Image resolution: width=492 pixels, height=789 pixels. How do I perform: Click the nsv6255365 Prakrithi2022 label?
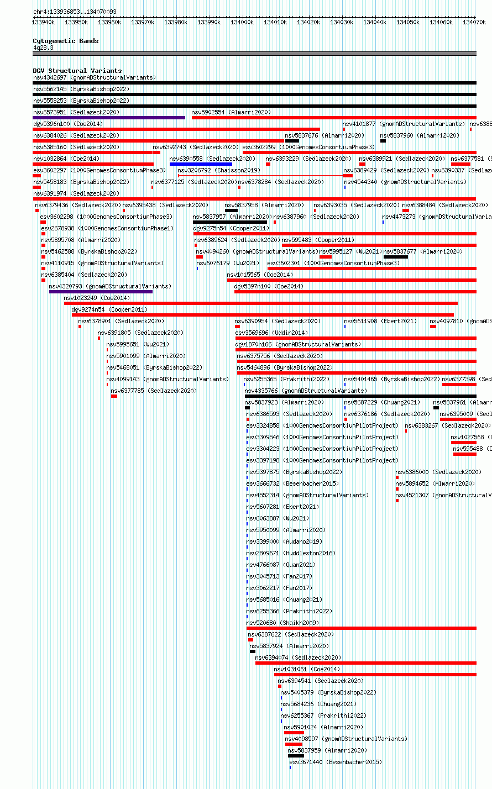286,379
